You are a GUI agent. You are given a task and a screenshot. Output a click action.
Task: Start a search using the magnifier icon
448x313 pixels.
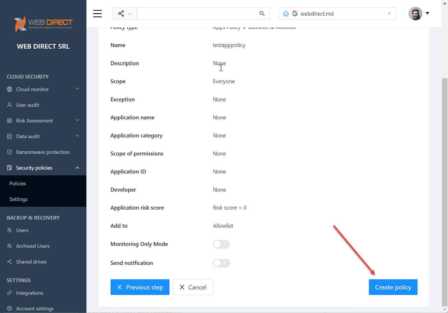[262, 13]
